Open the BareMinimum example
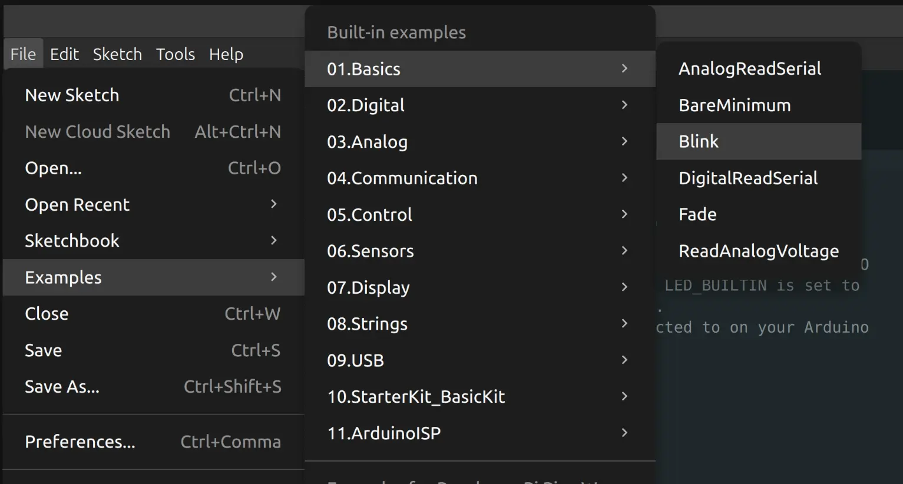The width and height of the screenshot is (903, 484). tap(735, 105)
